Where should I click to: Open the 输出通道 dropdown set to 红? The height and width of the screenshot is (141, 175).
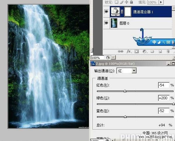click(x=127, y=71)
